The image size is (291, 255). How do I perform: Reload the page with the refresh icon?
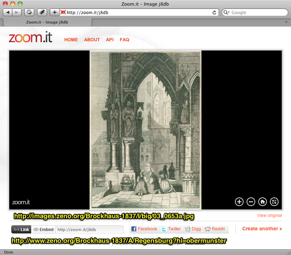[x=214, y=12]
